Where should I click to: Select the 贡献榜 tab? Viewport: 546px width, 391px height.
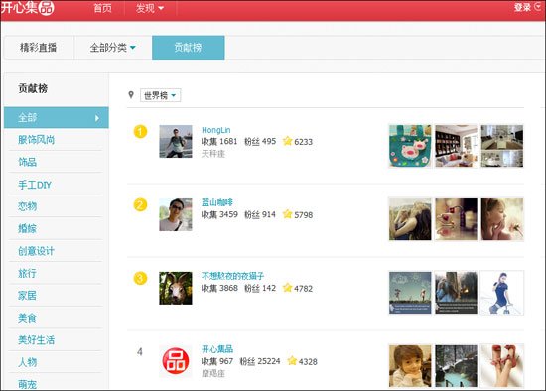[x=188, y=48]
